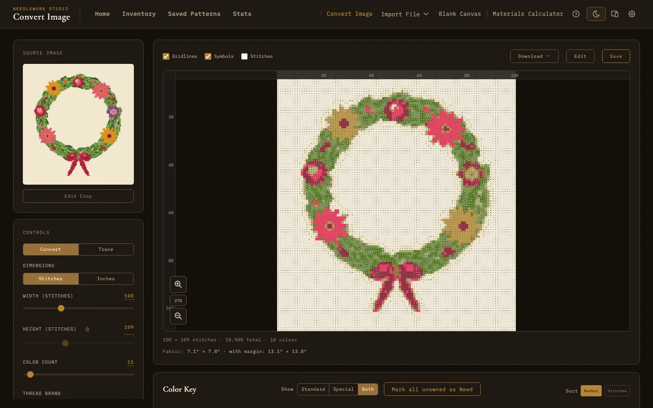Click the color count value 15

pos(131,362)
